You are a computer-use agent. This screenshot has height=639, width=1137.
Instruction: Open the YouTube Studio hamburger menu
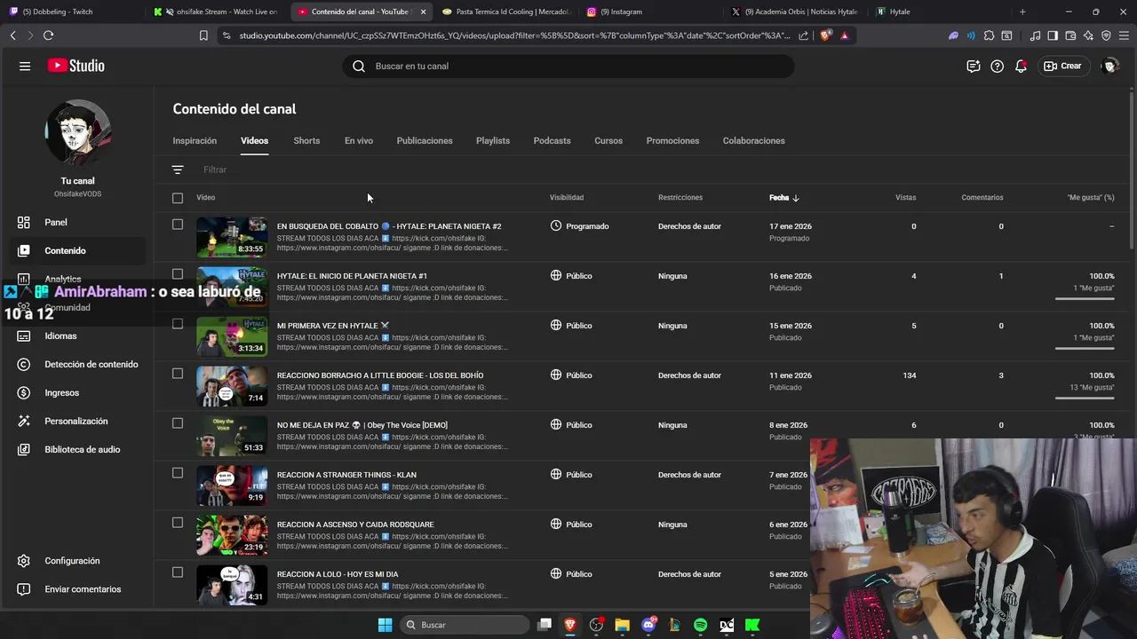tap(25, 66)
